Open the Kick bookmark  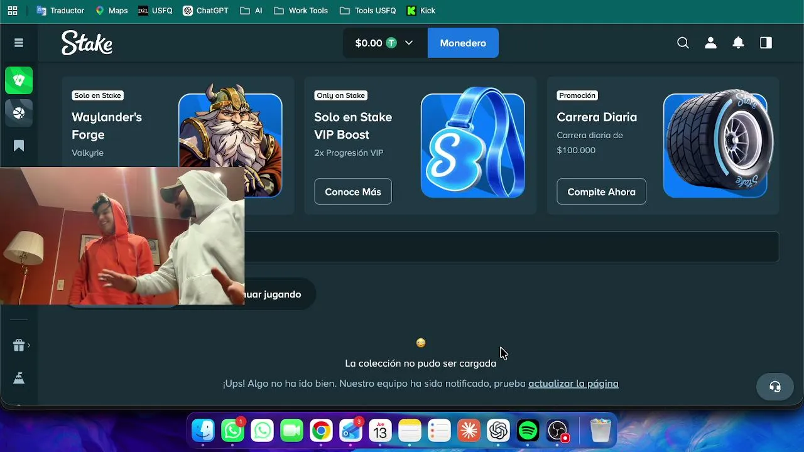click(421, 11)
